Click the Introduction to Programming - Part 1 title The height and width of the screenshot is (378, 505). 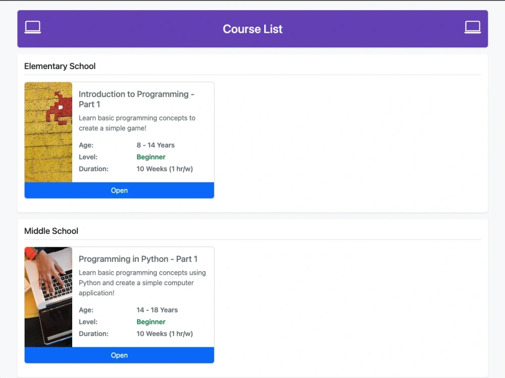(136, 99)
